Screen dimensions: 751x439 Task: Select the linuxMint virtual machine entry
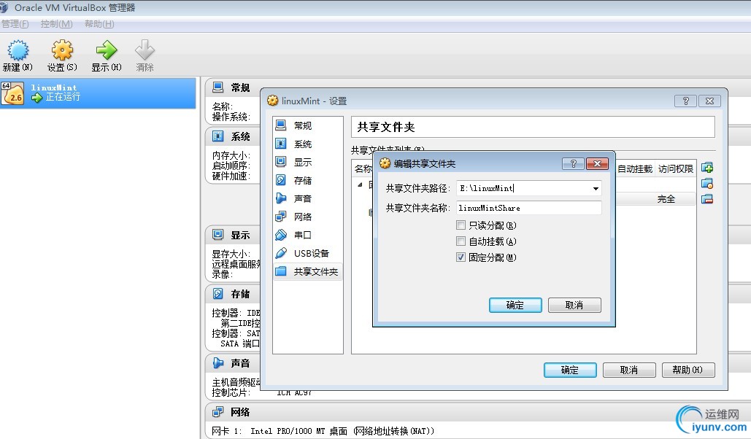(x=98, y=93)
